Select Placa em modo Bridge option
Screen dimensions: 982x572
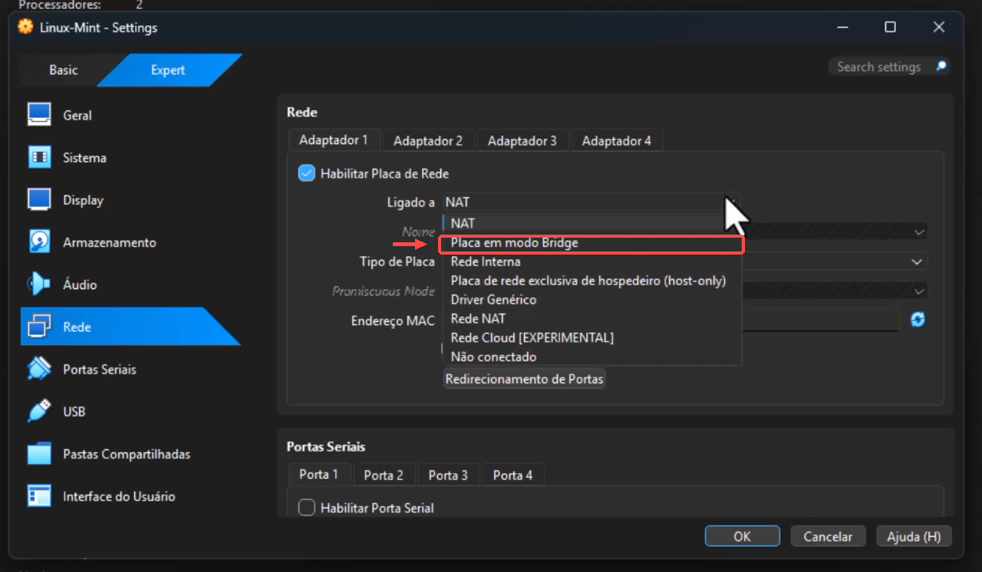592,242
